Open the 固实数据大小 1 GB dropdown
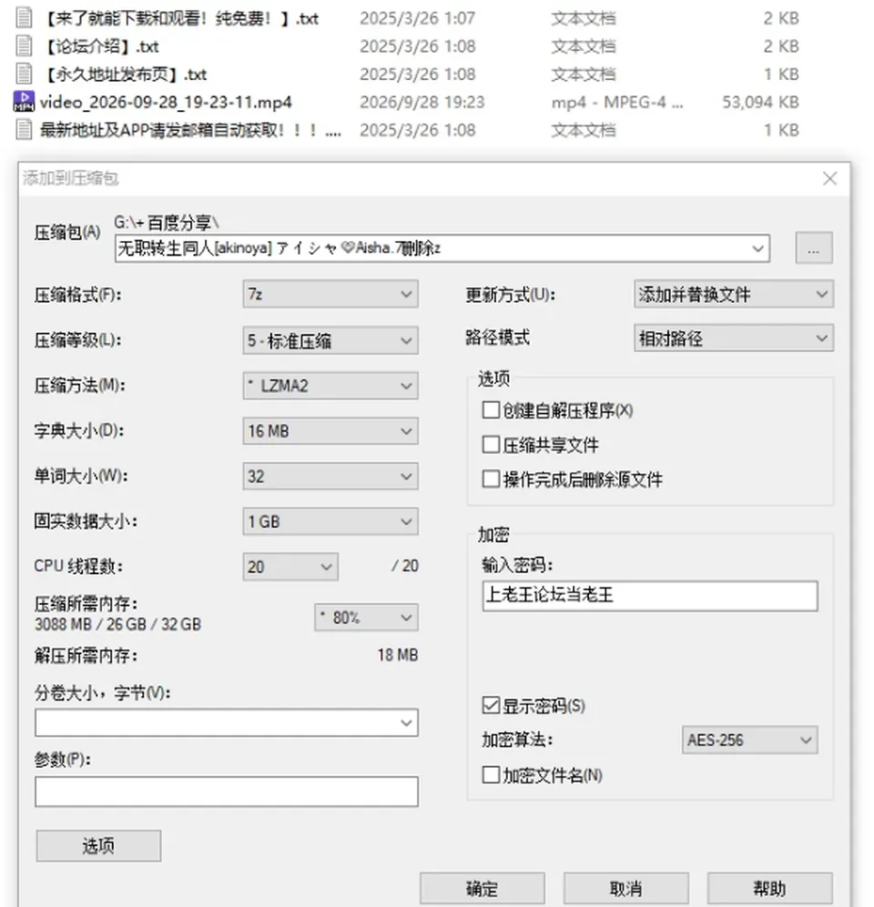Image resolution: width=874 pixels, height=907 pixels. point(330,522)
